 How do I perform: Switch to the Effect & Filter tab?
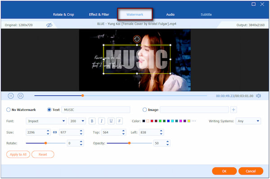pyautogui.click(x=99, y=14)
